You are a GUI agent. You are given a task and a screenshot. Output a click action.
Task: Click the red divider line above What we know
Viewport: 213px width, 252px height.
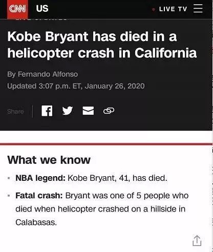tap(106, 144)
